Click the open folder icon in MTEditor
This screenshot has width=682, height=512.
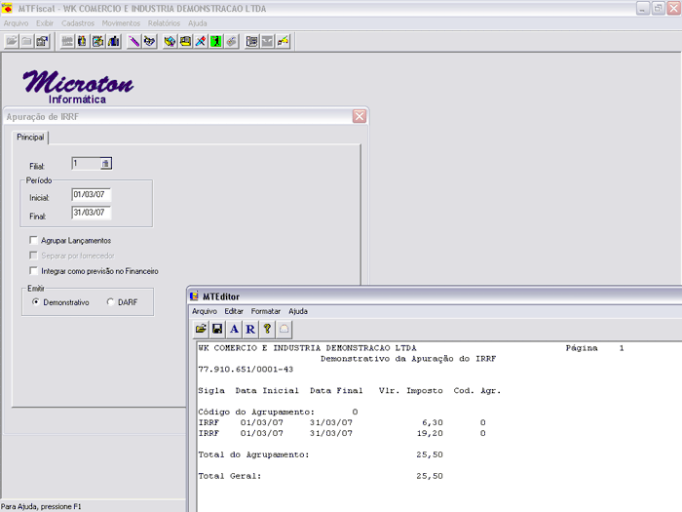pos(201,330)
